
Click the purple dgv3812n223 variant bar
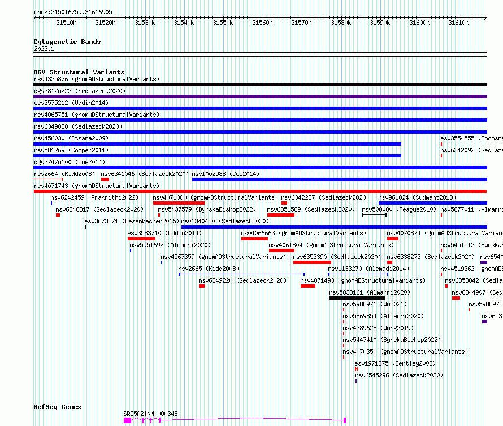pyautogui.click(x=260, y=96)
